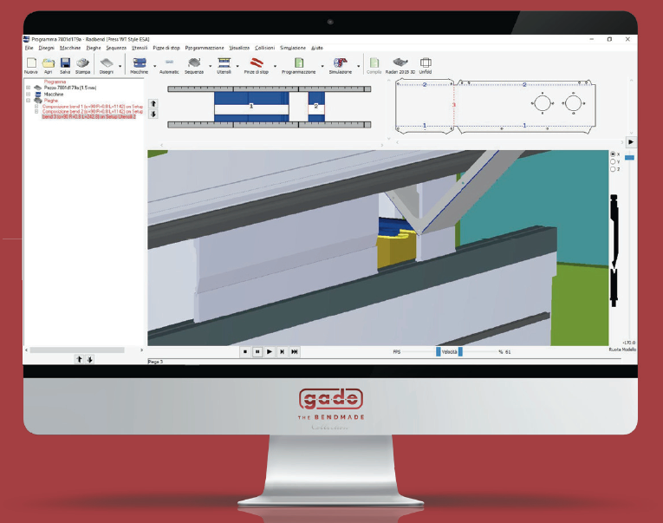Select the Z axis radio button
663x523 pixels.
click(x=614, y=169)
